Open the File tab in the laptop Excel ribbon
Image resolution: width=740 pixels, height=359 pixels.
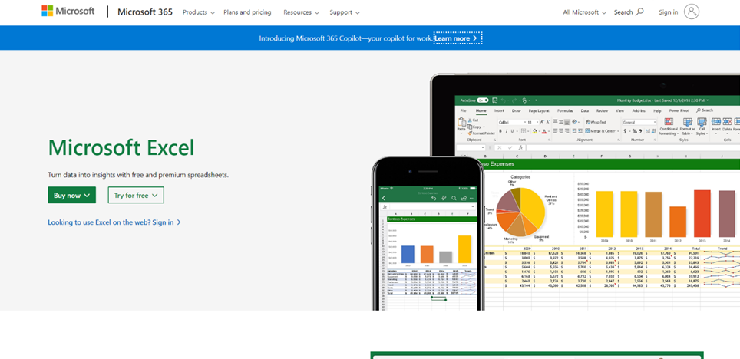(x=464, y=111)
